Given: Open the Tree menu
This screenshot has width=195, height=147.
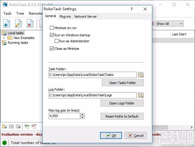Looking at the screenshot, I should (x=20, y=13).
